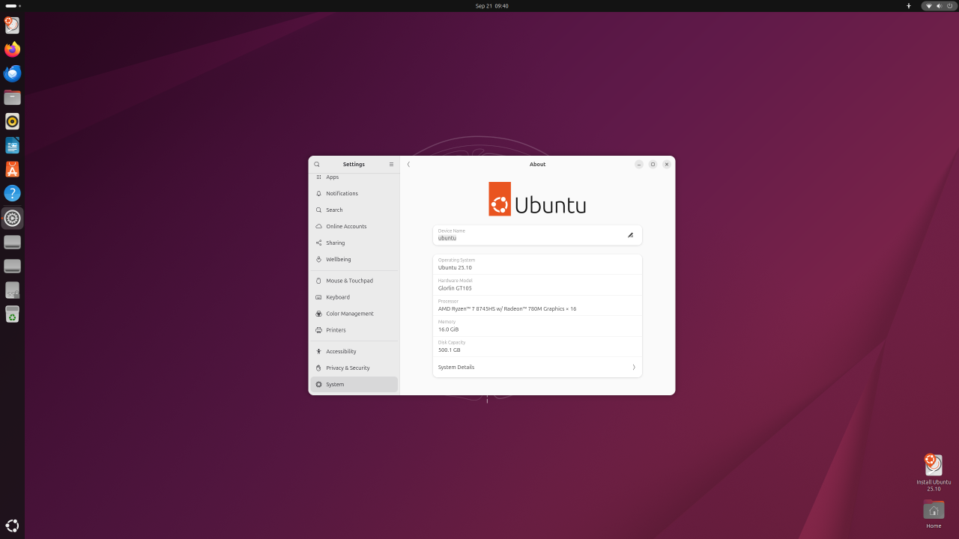The width and height of the screenshot is (959, 539).
Task: Select the System sidebar item
Action: [x=354, y=385]
